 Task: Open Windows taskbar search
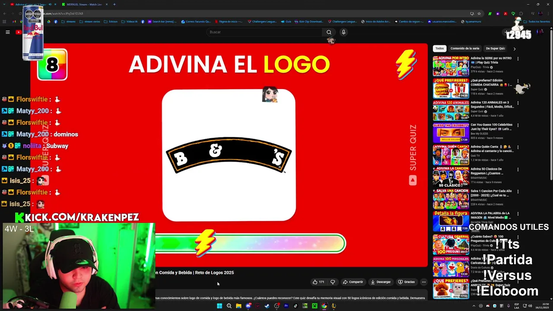coord(229,306)
